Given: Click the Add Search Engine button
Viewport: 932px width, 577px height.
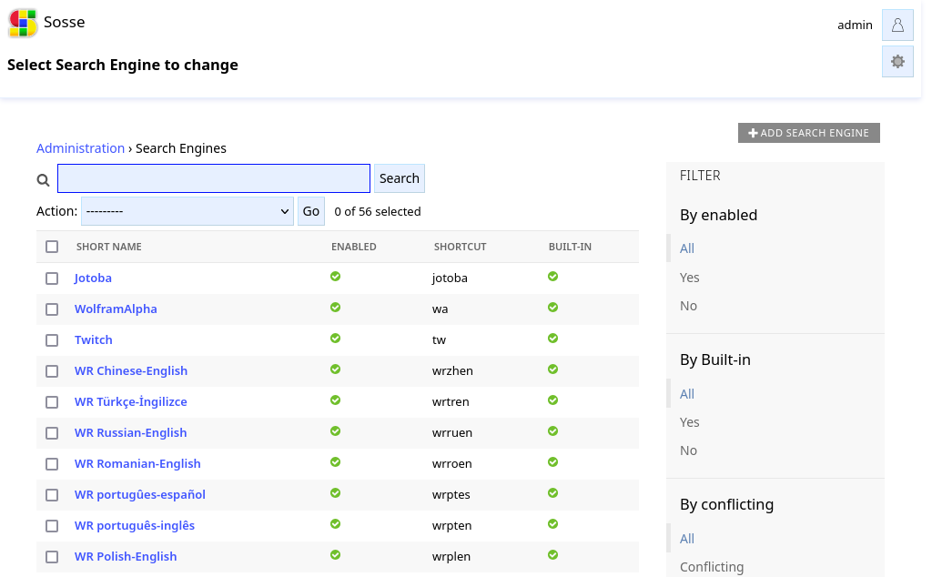Looking at the screenshot, I should [x=809, y=133].
